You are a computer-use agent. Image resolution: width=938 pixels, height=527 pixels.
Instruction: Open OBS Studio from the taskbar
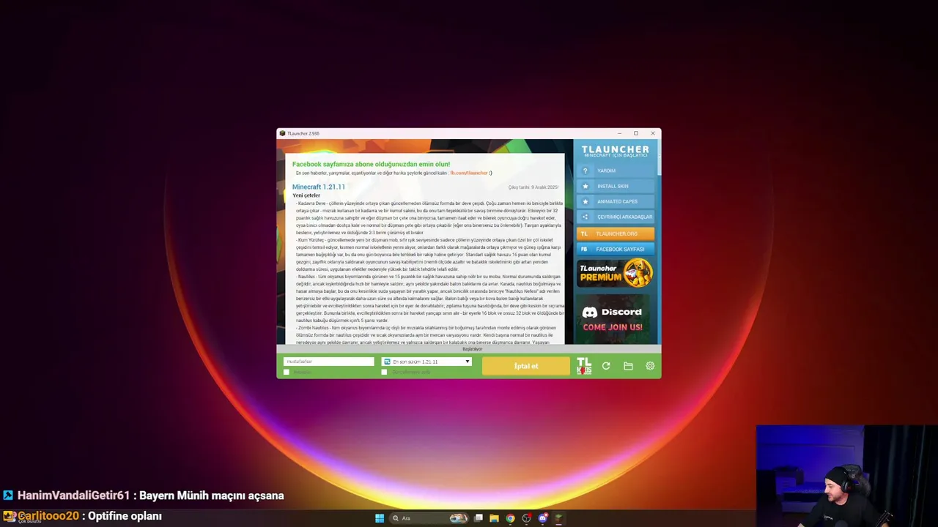[x=527, y=518]
